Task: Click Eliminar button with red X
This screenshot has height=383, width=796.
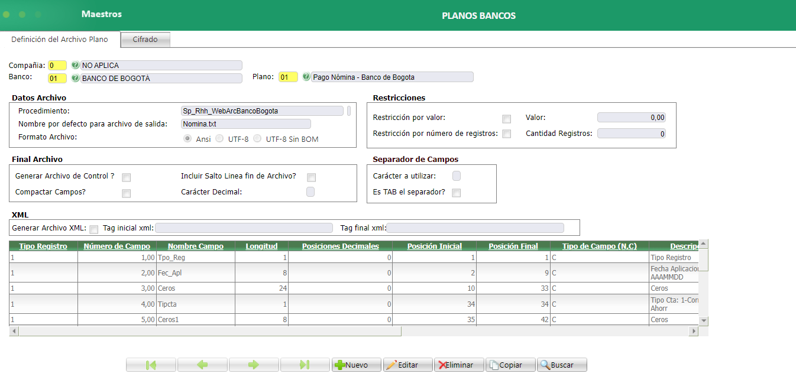Action: coord(460,365)
